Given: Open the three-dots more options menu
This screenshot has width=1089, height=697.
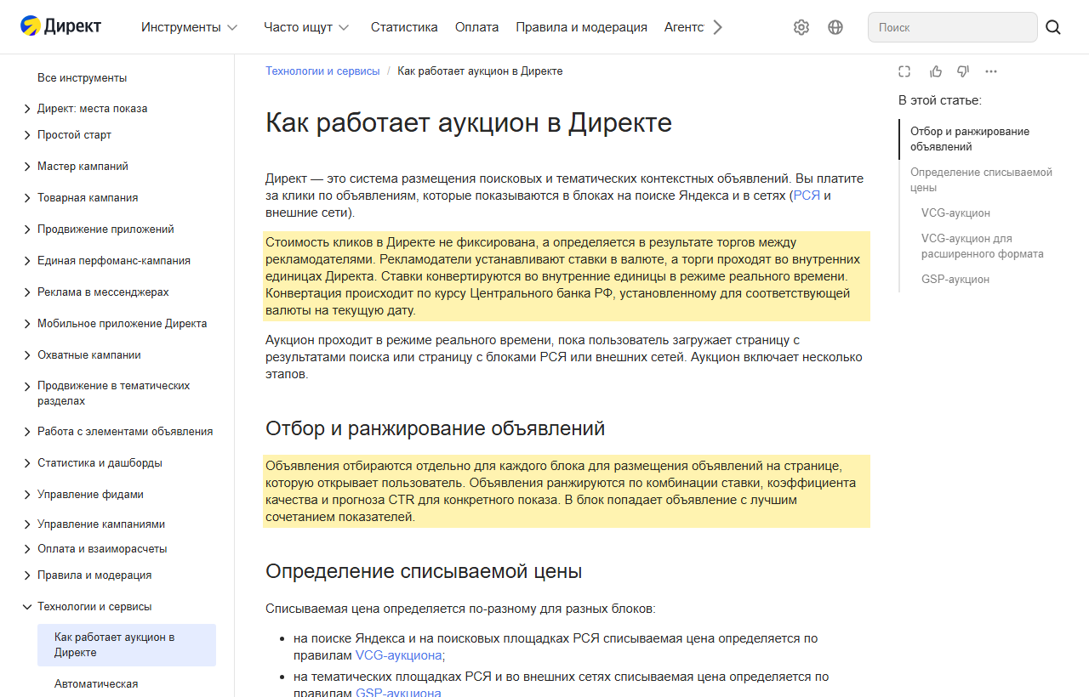Looking at the screenshot, I should pos(991,71).
